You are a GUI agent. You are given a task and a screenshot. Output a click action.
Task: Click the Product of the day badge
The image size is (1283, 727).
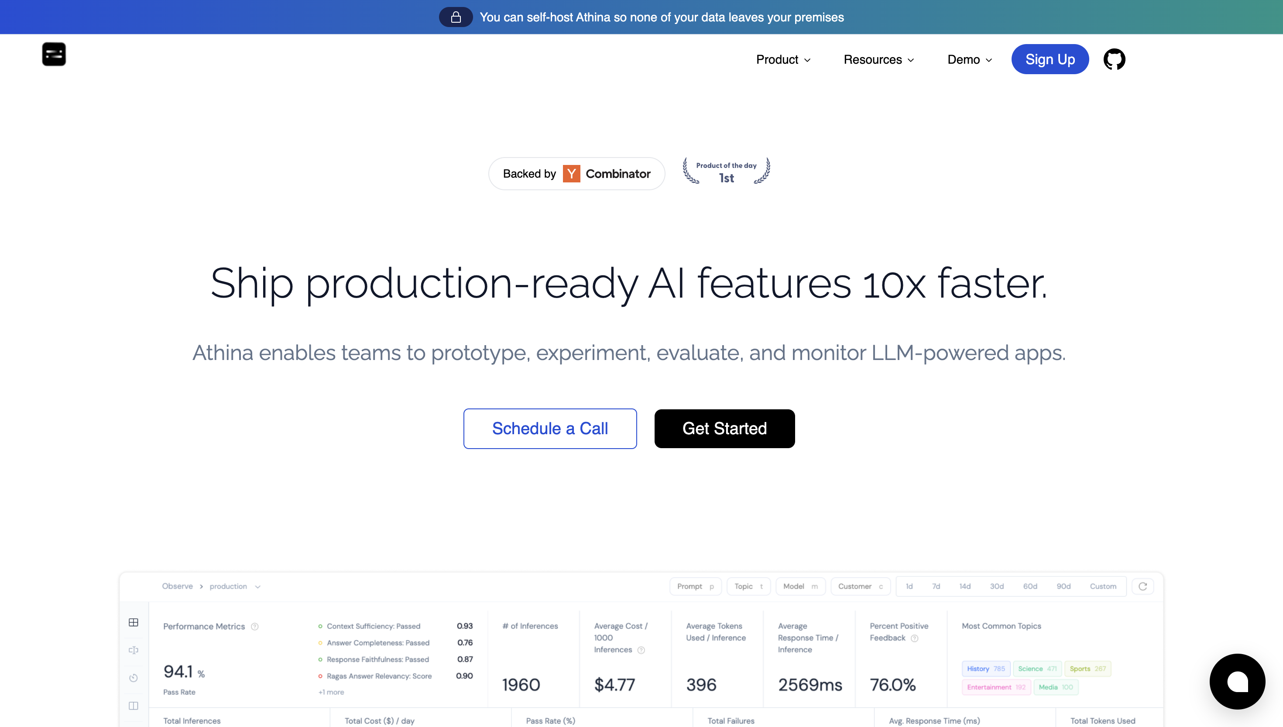click(726, 171)
